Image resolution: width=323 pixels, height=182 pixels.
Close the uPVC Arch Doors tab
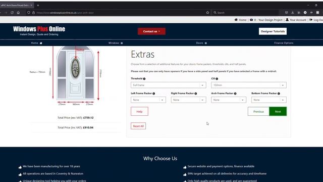[31, 5]
